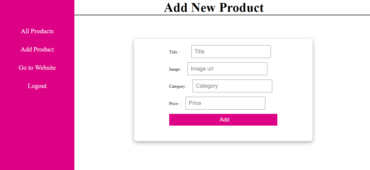Click the 'Add New Product' page heading
The height and width of the screenshot is (170, 370).
(213, 7)
